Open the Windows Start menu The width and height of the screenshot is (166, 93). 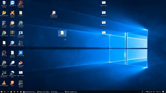(2, 92)
